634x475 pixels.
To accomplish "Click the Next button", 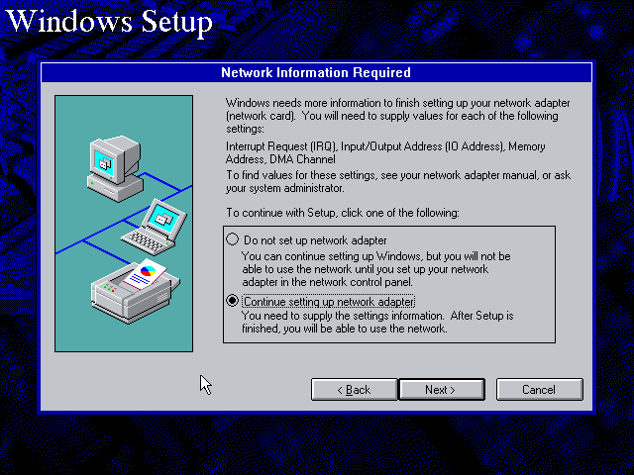I will click(x=442, y=389).
